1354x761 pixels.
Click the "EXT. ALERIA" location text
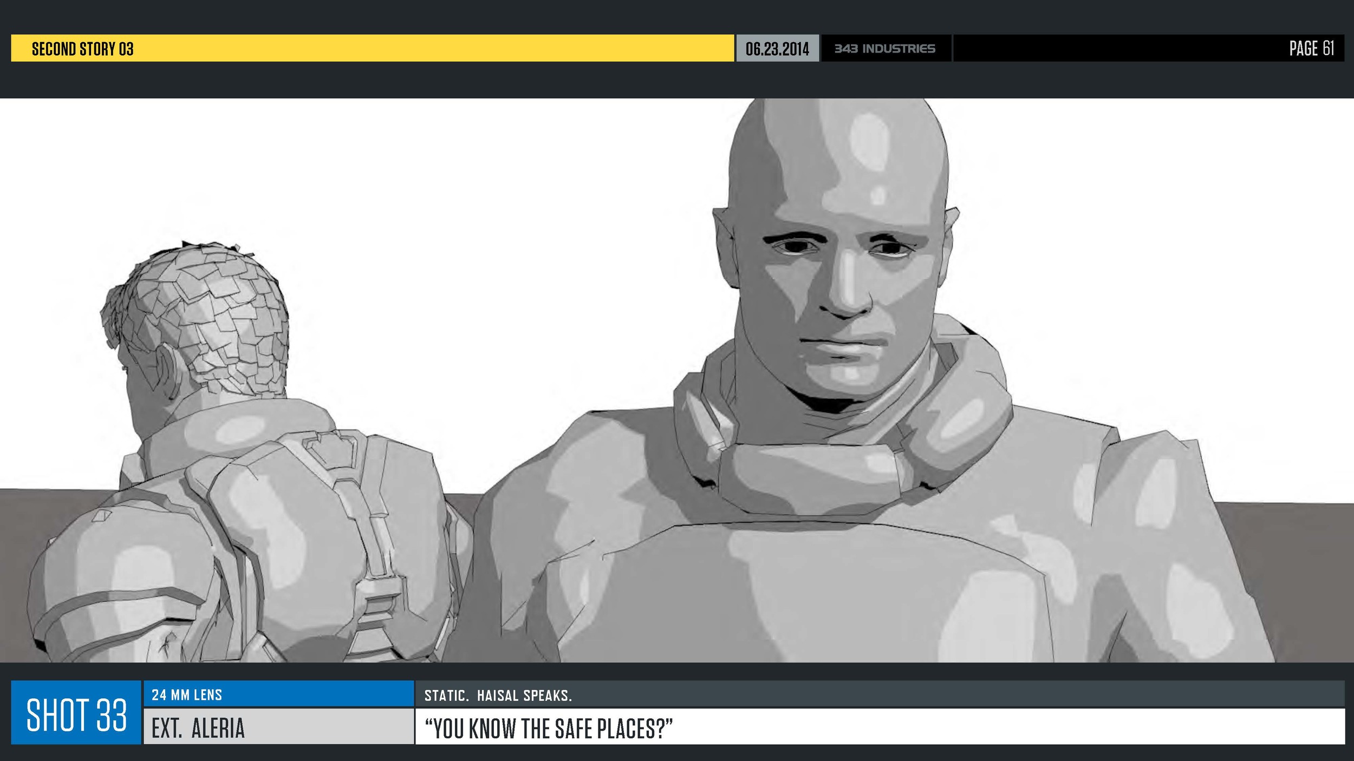tap(198, 728)
